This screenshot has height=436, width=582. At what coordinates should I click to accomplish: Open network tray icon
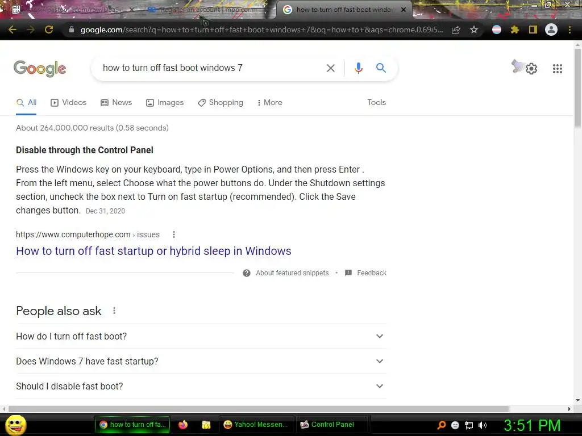(x=469, y=425)
